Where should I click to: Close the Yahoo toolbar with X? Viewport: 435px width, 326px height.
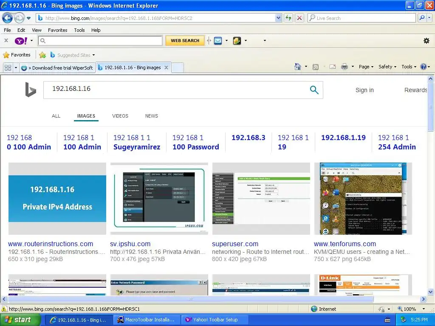point(6,40)
